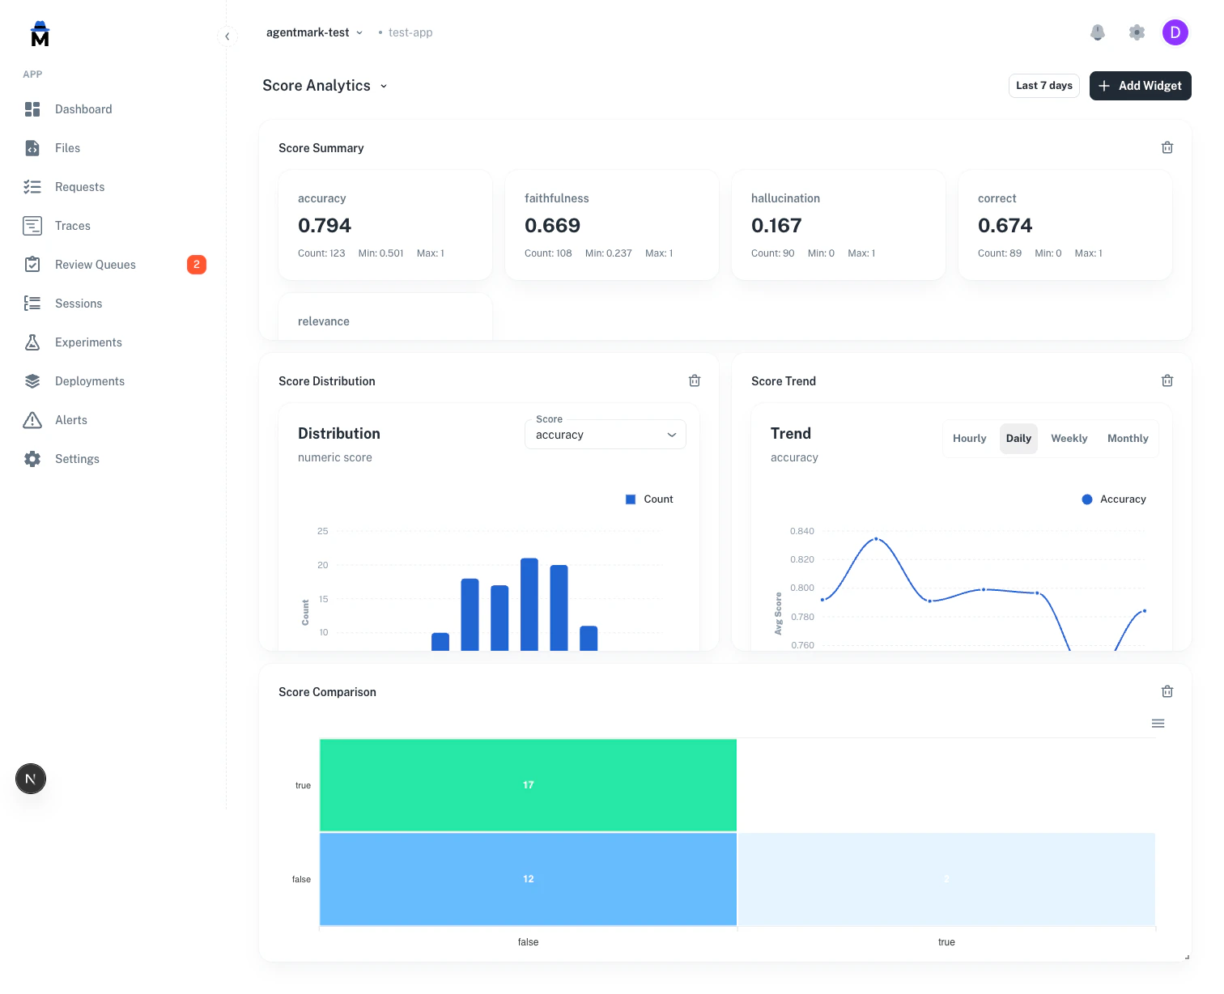Open Experiments from the sidebar
The height and width of the screenshot is (994, 1224).
[87, 342]
